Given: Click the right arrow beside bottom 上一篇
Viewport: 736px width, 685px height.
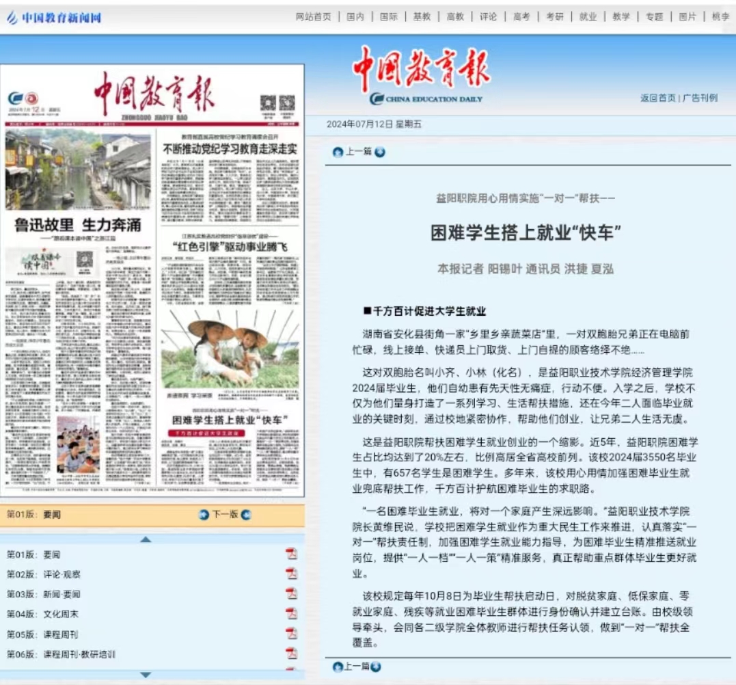Looking at the screenshot, I should point(375,667).
